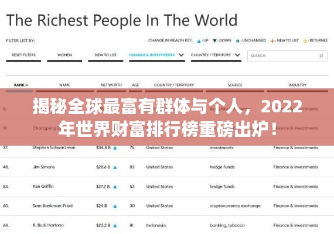
Task: Click Indonesia in the country column
Action: click(x=156, y=225)
